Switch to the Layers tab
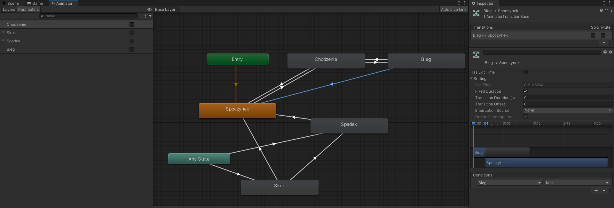 (x=9, y=10)
